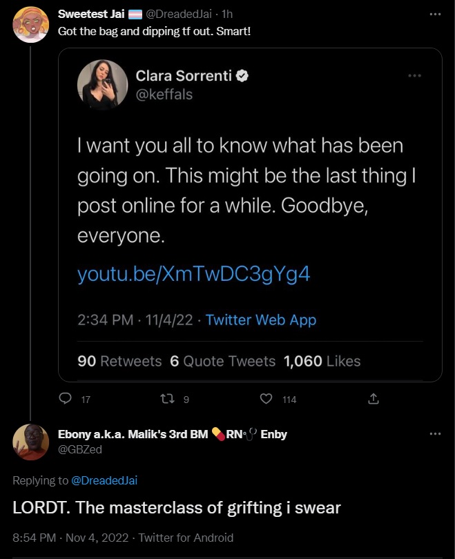Viewport: 455px width, 559px height.
Task: Click the share icon under Sweetest Jai's tweet
Action: pos(373,399)
